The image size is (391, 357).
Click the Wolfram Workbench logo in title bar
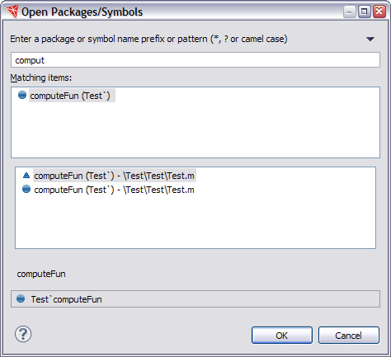pos(12,12)
